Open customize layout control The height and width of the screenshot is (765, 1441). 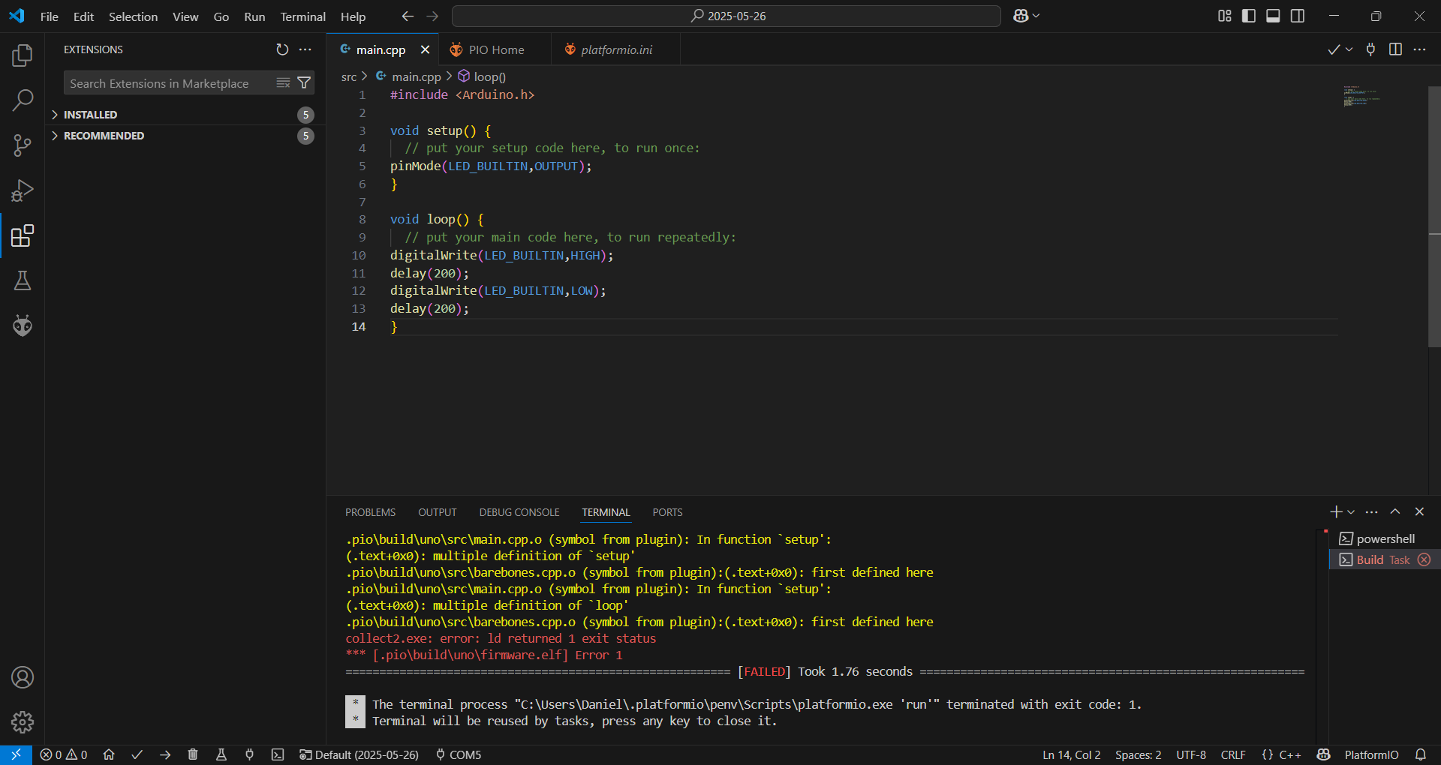coord(1225,16)
